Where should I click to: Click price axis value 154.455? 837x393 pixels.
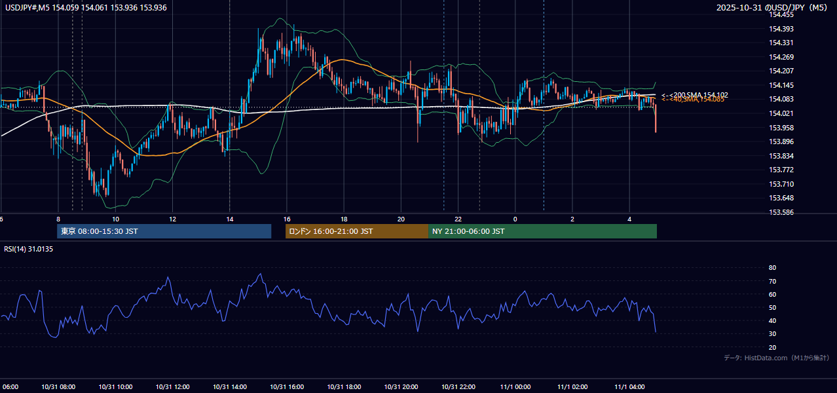tap(781, 14)
